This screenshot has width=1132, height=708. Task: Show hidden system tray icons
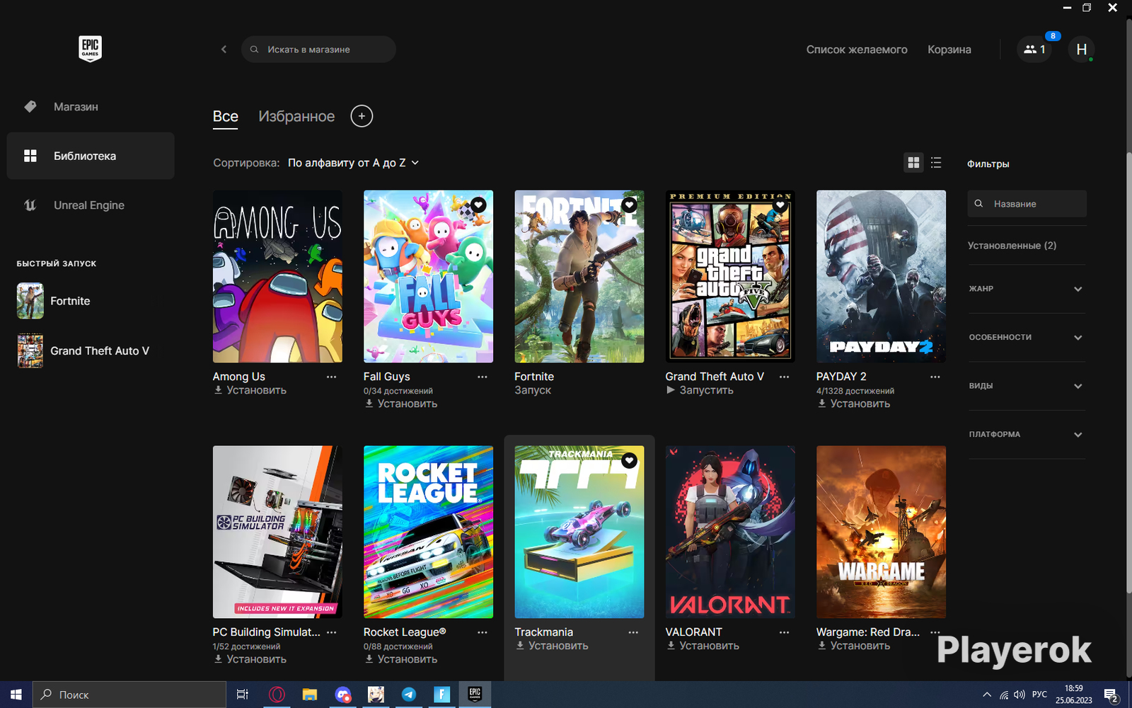click(987, 695)
